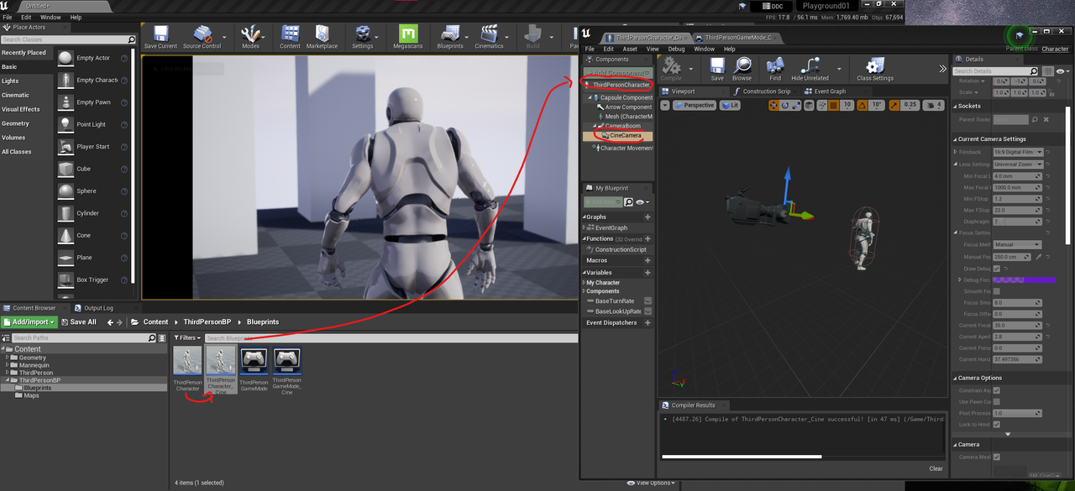Toggle Lock to Hmd checkbox
The height and width of the screenshot is (491, 1075).
(x=997, y=425)
